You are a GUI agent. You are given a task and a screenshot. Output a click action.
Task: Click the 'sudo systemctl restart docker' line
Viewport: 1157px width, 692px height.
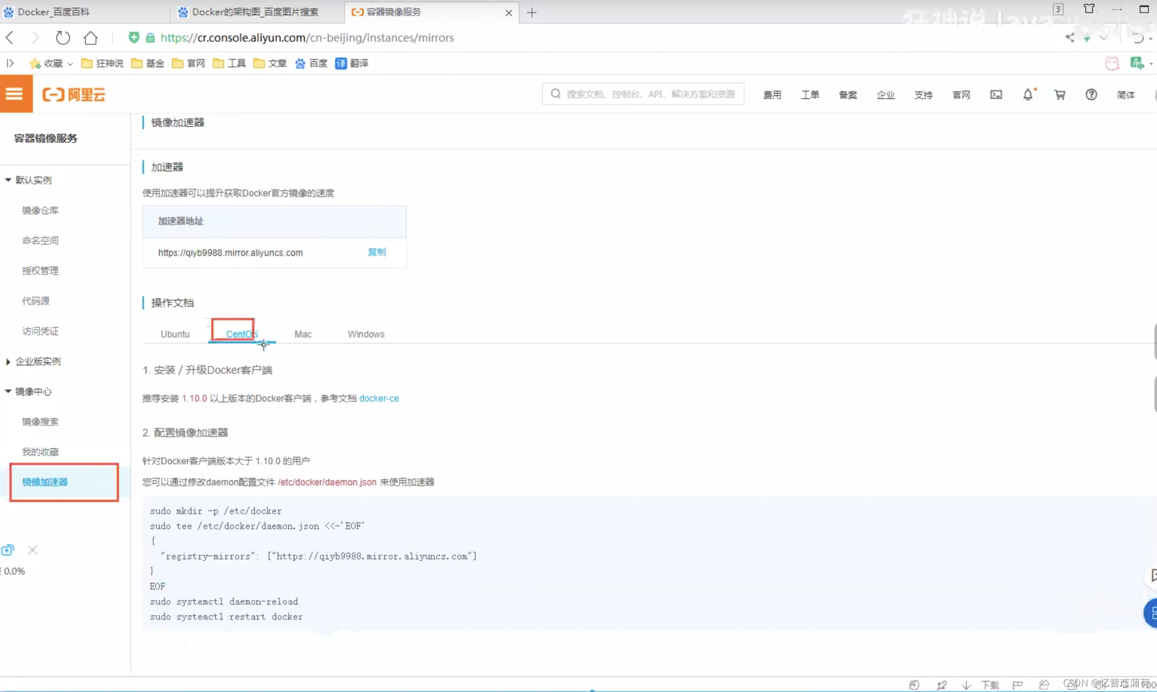(227, 617)
